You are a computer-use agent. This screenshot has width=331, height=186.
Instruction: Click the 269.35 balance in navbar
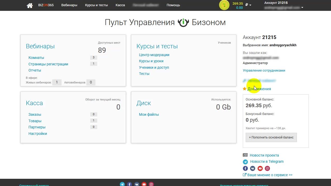click(238, 4)
